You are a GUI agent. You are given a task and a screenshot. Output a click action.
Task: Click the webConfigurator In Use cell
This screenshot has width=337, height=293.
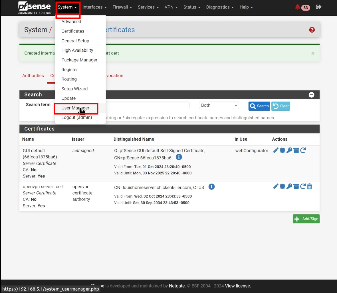252,151
